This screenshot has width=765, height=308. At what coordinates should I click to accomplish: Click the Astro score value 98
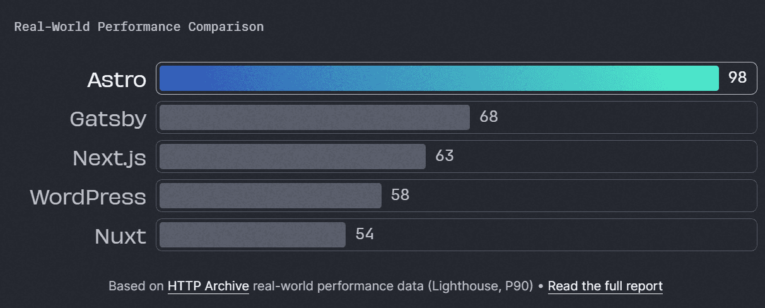point(737,78)
